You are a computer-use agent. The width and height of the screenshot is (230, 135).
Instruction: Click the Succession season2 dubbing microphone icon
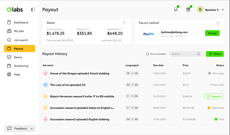tap(46, 119)
